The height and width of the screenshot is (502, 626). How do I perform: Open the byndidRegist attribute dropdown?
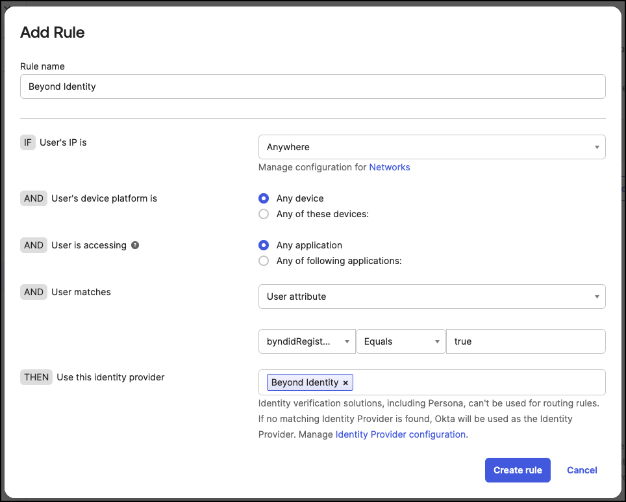(307, 341)
